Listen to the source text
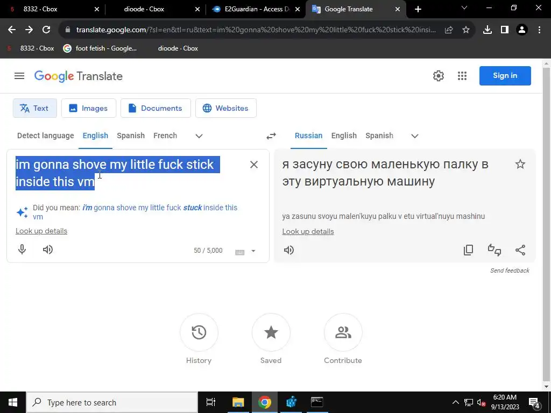The height and width of the screenshot is (413, 551). point(48,250)
